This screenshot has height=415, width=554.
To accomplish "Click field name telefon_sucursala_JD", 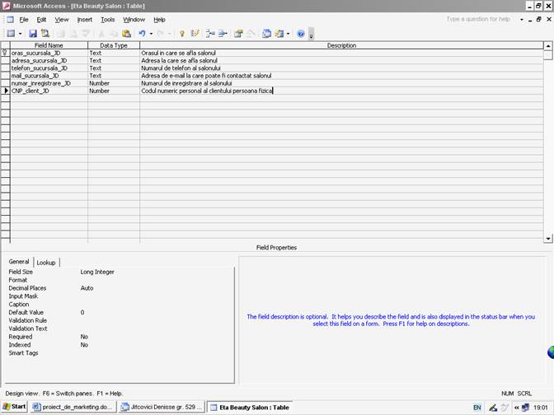I will click(x=40, y=68).
